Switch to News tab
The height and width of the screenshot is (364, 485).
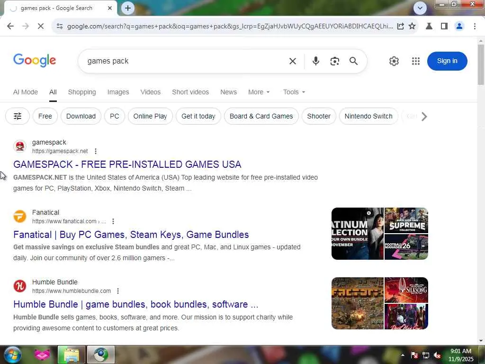coord(229,92)
